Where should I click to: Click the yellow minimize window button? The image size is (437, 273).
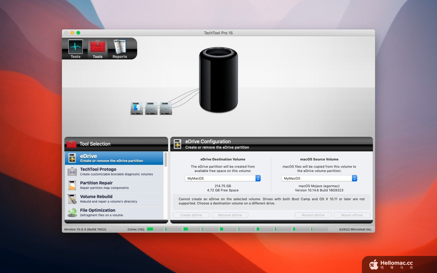pyautogui.click(x=72, y=33)
